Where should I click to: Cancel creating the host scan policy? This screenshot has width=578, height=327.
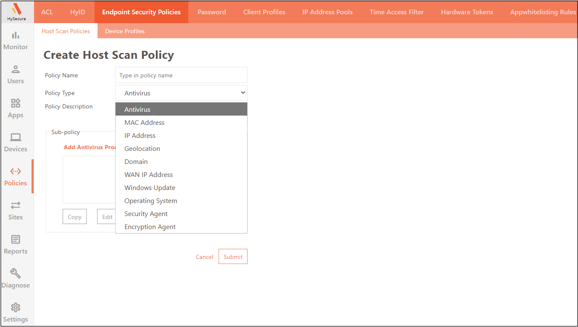204,256
